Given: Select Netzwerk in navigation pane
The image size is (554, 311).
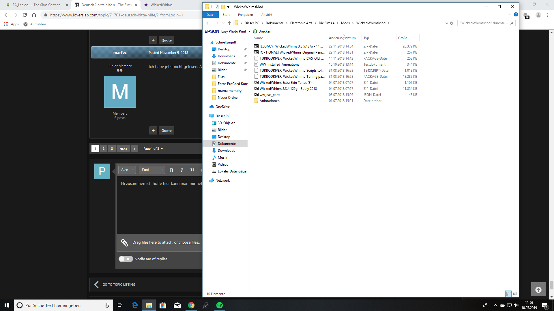Looking at the screenshot, I should [x=222, y=181].
